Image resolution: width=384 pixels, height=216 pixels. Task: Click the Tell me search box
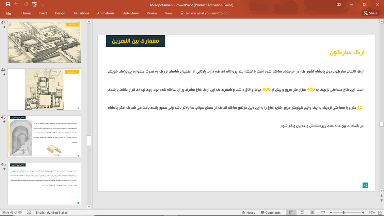207,13
